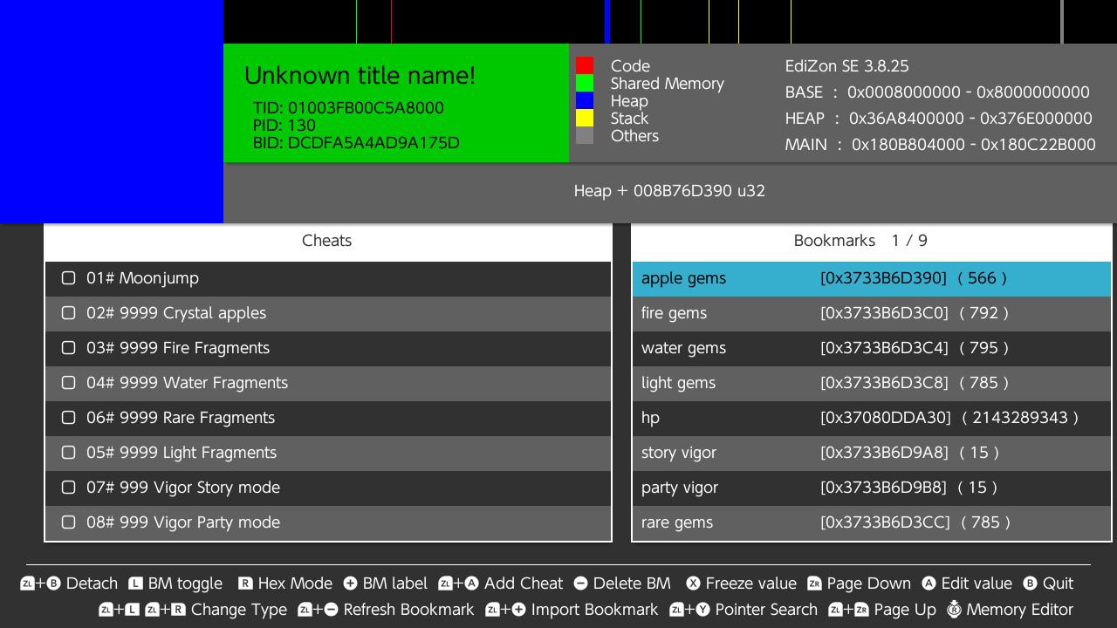Toggle the 02# 9999 Crystal apples checkbox

click(x=69, y=313)
